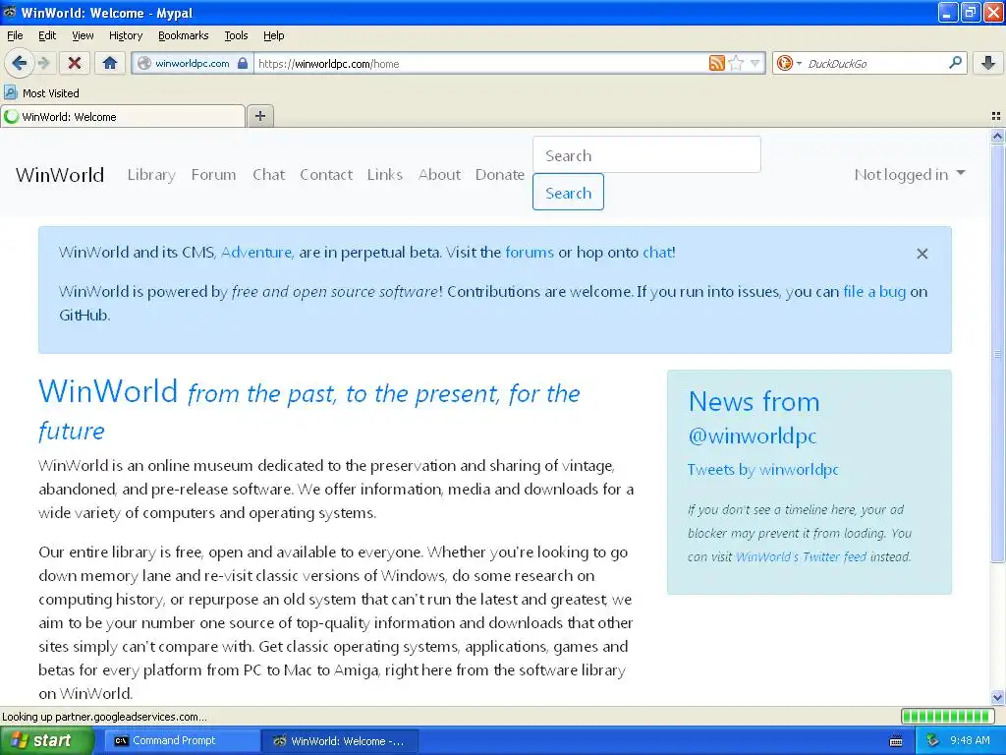Click the WinWorld site brand logo text
Screen dimensions: 1006x755
[60, 175]
